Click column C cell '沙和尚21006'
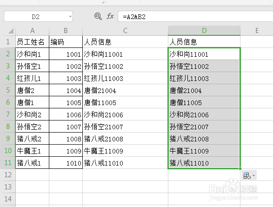The image size is (273, 207). [126, 114]
